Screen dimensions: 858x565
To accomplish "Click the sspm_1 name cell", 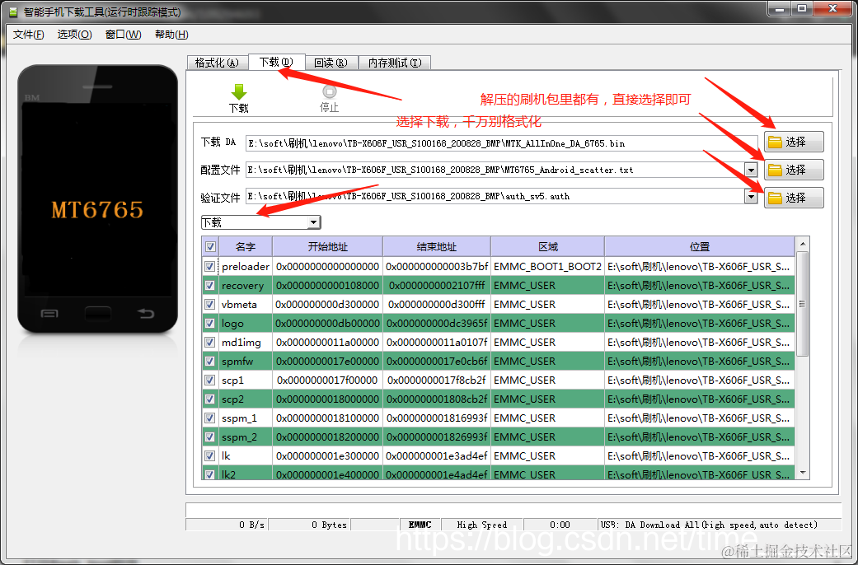I will (245, 418).
